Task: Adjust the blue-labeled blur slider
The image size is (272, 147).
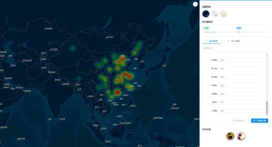Action: point(240,32)
